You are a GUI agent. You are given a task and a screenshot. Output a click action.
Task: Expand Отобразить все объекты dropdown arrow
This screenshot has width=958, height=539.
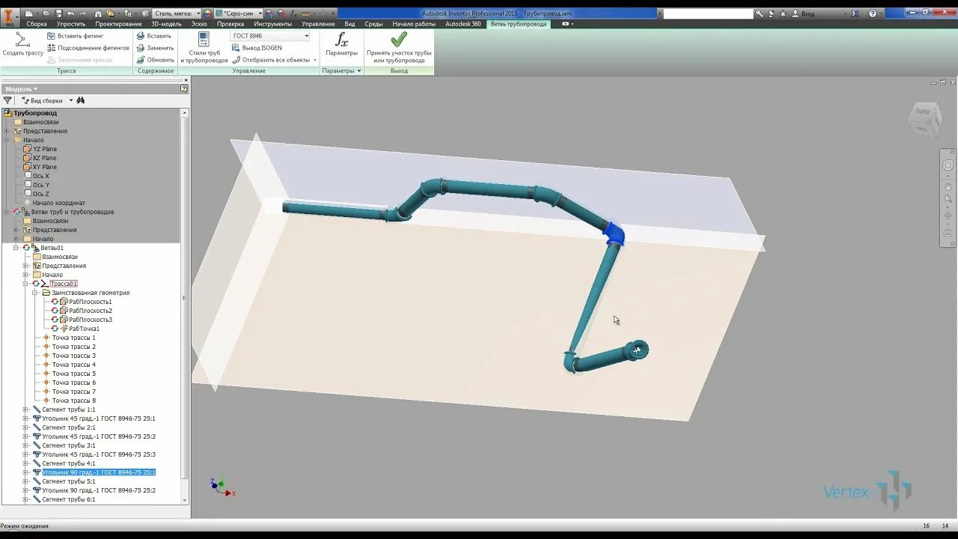(315, 60)
